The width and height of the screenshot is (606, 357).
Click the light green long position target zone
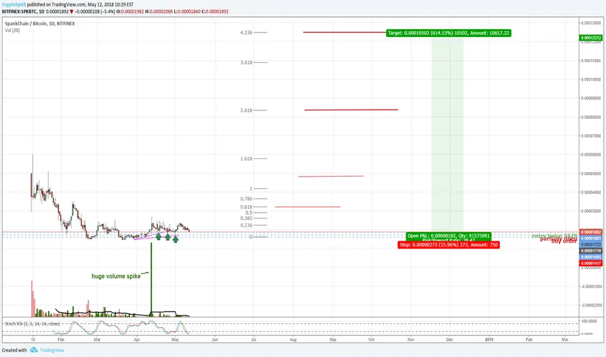[x=447, y=135]
